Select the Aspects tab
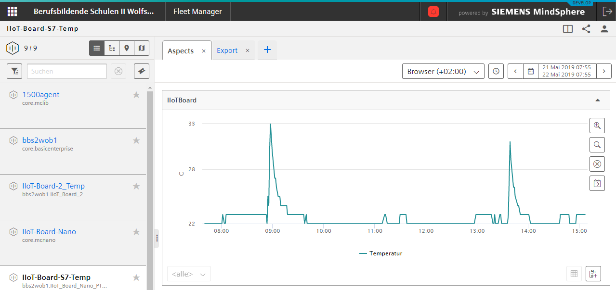 coord(181,50)
